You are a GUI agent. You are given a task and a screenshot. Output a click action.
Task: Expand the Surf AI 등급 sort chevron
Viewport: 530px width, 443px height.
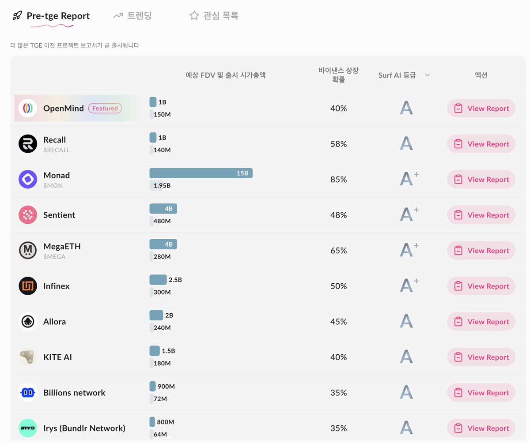[x=427, y=75]
